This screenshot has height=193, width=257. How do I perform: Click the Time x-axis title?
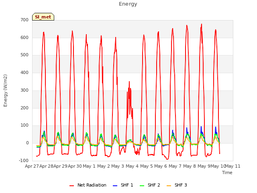227,172
